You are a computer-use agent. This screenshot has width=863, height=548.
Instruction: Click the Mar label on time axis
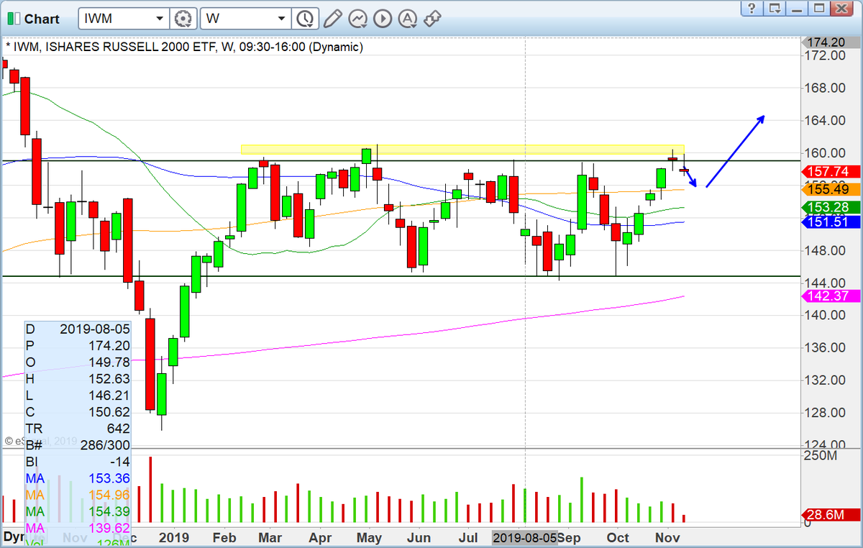pos(271,538)
